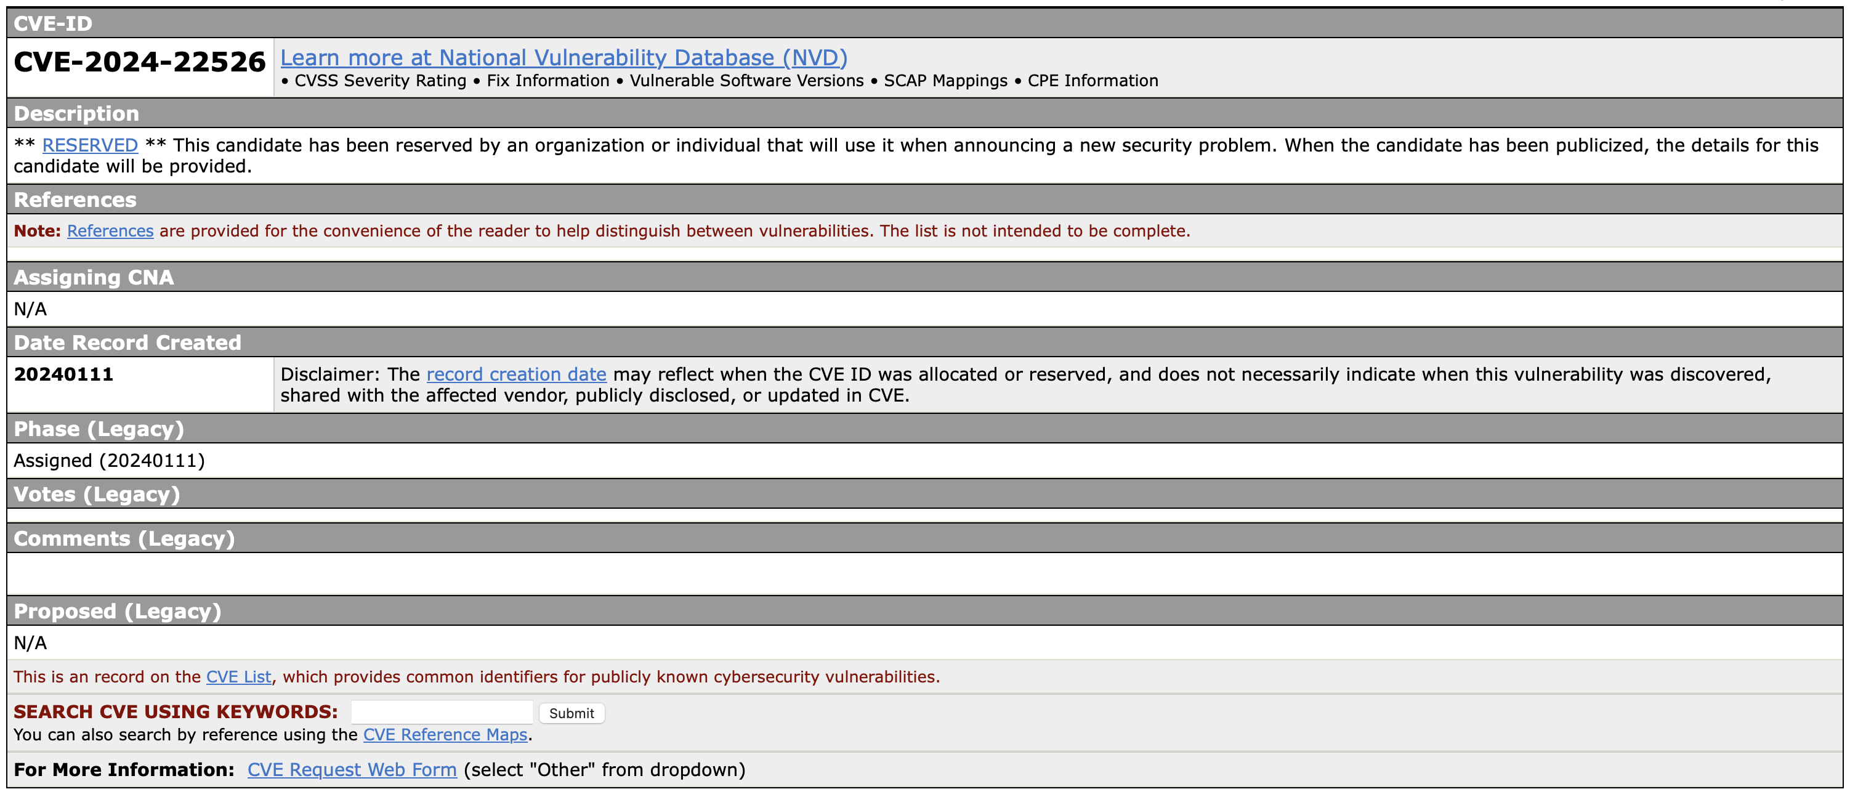Click the RESERVED link in description
The height and width of the screenshot is (797, 1850).
pos(90,145)
